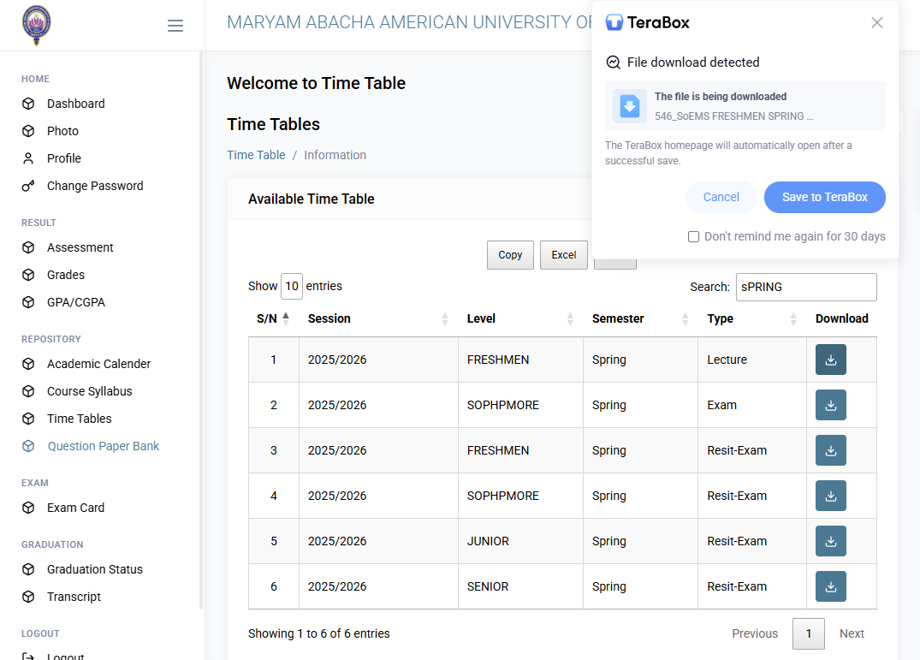Sort table by Type column
Screen dimensions: 920x660
pyautogui.click(x=752, y=318)
